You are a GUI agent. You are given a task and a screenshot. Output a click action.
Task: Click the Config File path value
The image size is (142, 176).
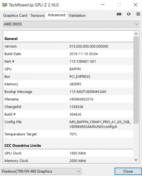pos(100,124)
